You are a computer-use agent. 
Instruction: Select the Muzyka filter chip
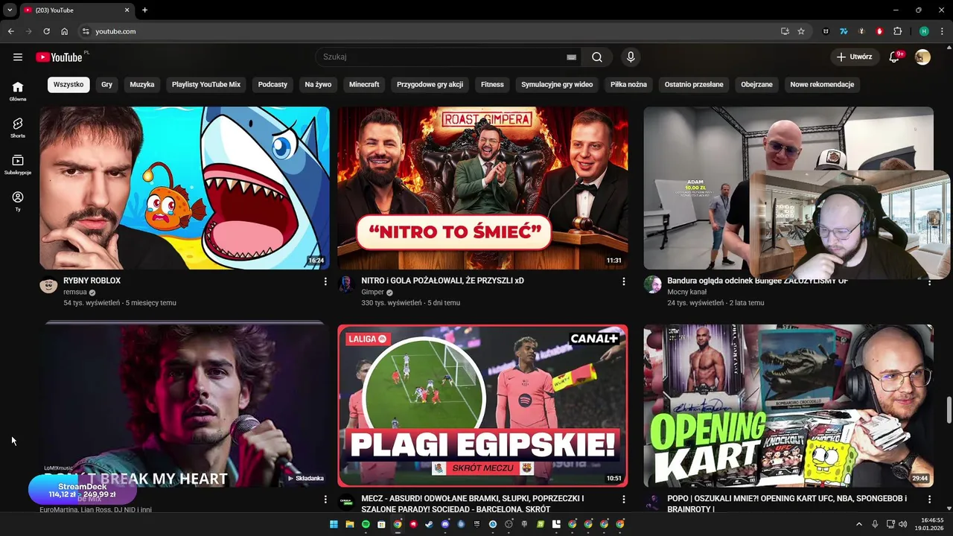(x=142, y=85)
